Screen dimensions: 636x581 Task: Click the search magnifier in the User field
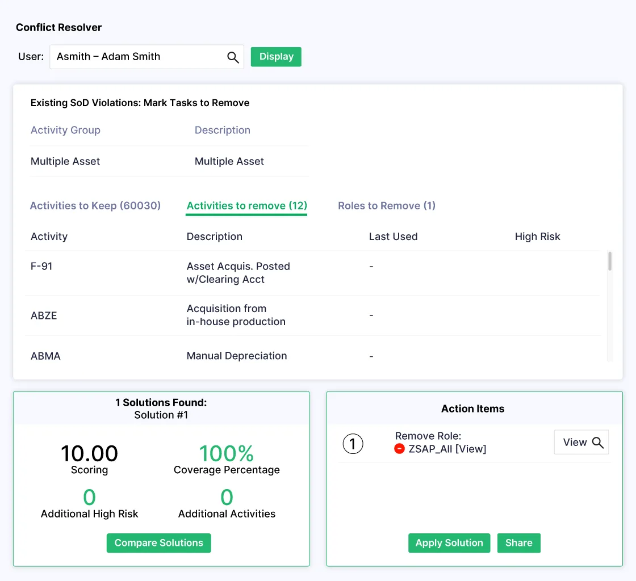pos(232,56)
